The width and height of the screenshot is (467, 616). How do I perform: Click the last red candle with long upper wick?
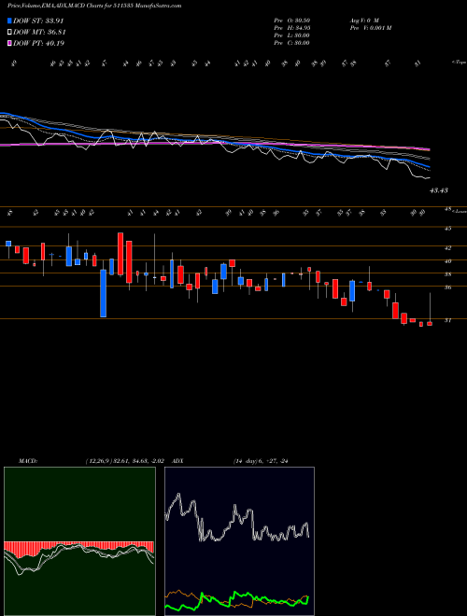[430, 323]
